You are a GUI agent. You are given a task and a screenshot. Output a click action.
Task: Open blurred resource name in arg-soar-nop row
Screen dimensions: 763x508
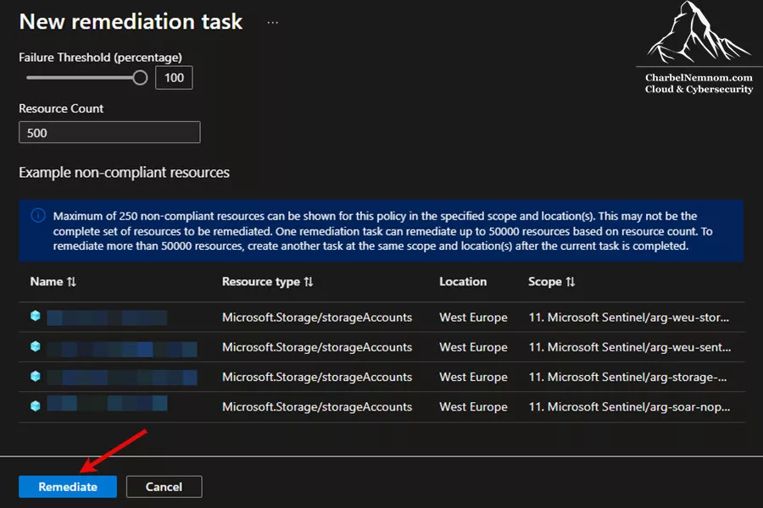(x=107, y=404)
